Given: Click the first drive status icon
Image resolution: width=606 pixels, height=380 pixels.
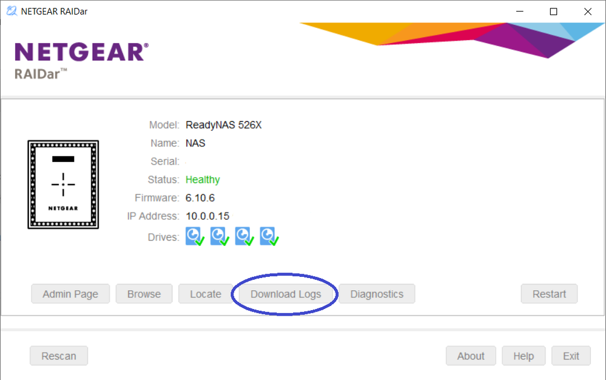Looking at the screenshot, I should [x=195, y=236].
